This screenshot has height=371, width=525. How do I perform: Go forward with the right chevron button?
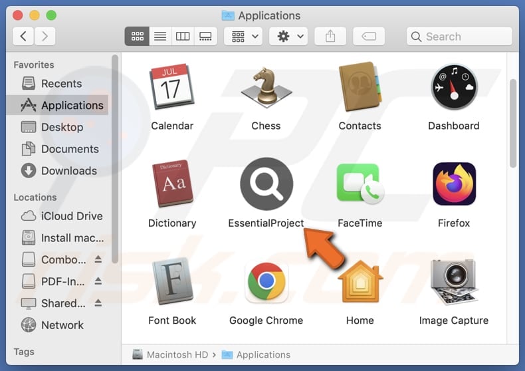(45, 36)
